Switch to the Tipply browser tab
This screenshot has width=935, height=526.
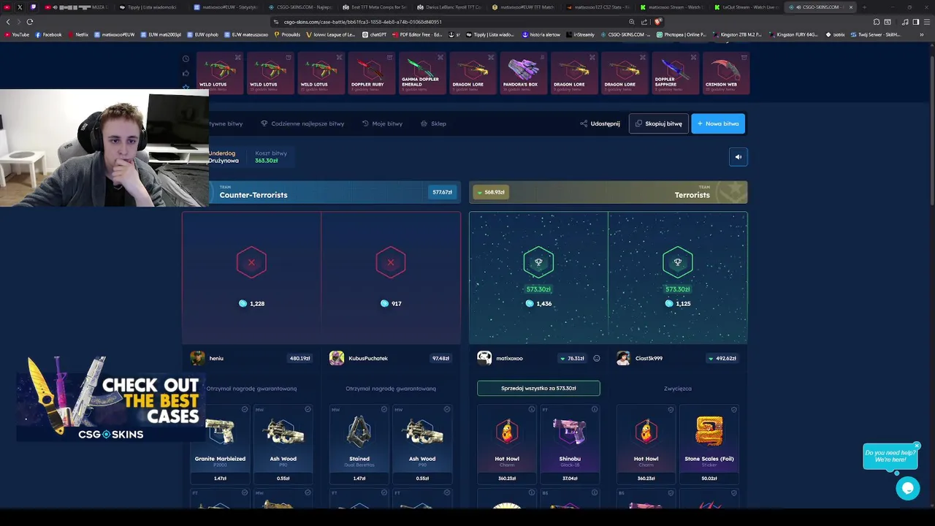(x=152, y=7)
